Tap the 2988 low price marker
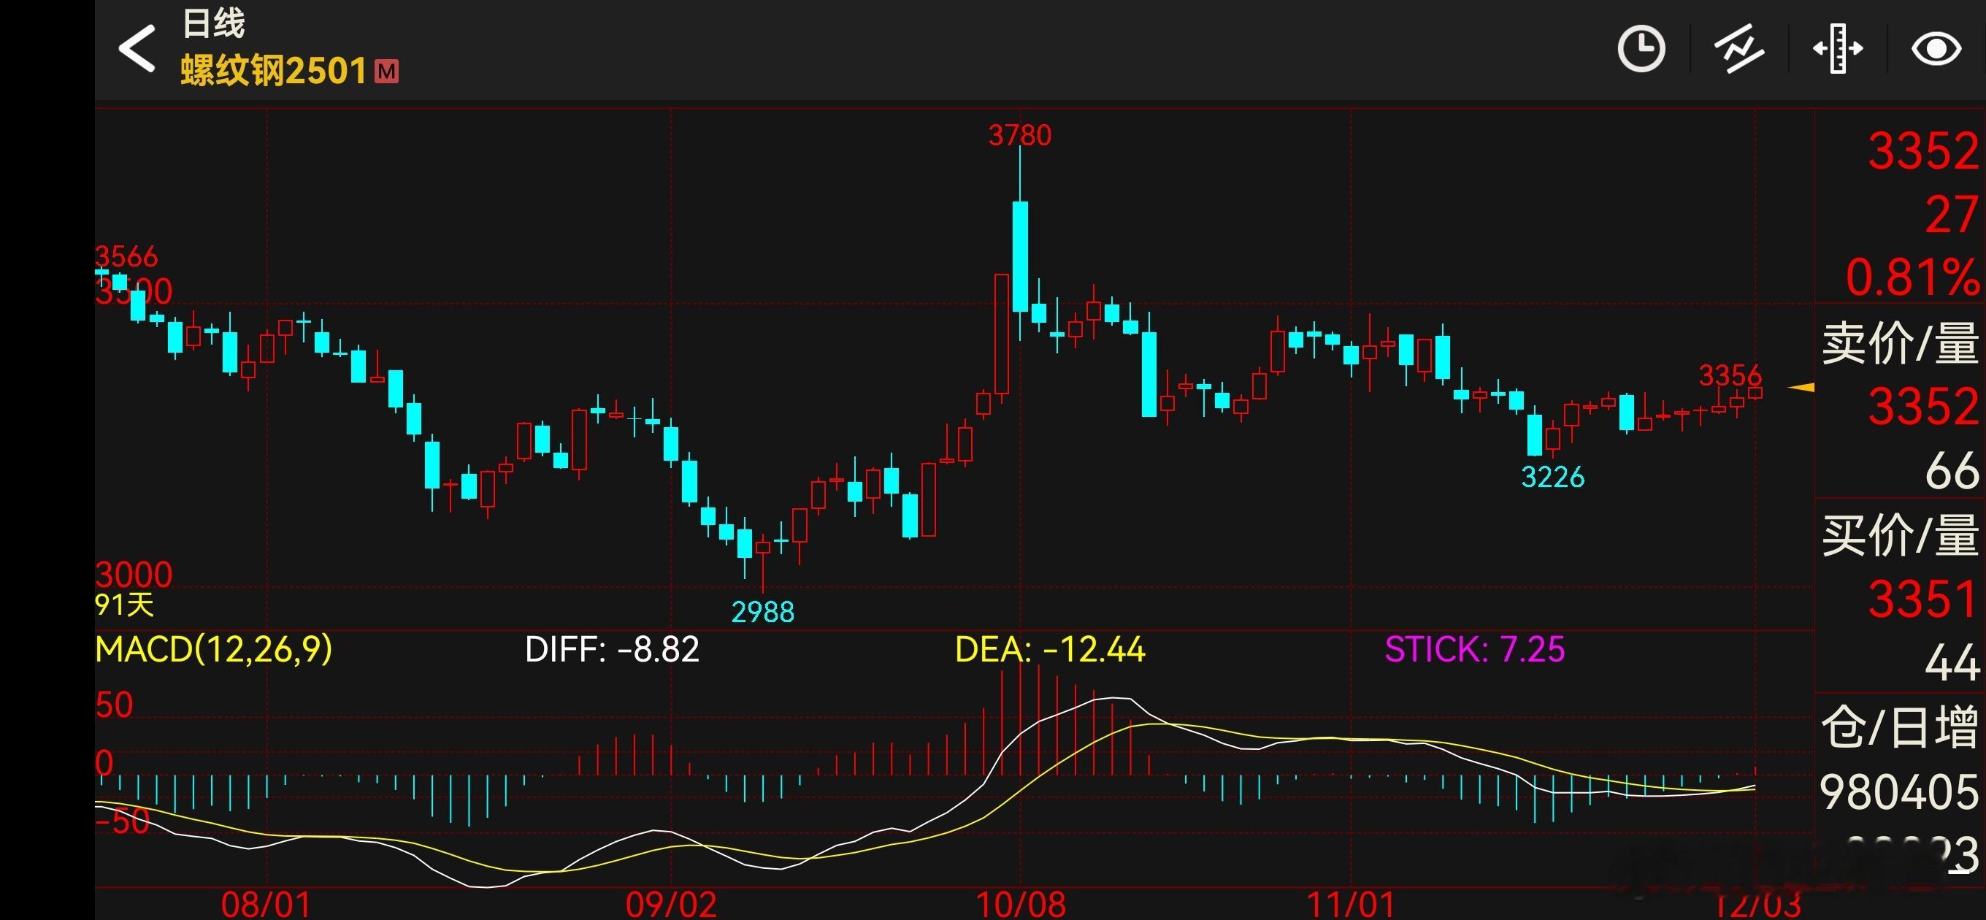The height and width of the screenshot is (920, 1986). [x=762, y=613]
